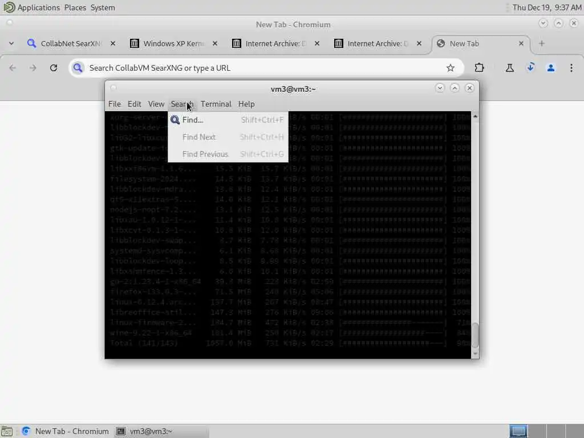Click the terminal scrollbar down arrow
Screen dimensions: 584x438
pos(475,353)
